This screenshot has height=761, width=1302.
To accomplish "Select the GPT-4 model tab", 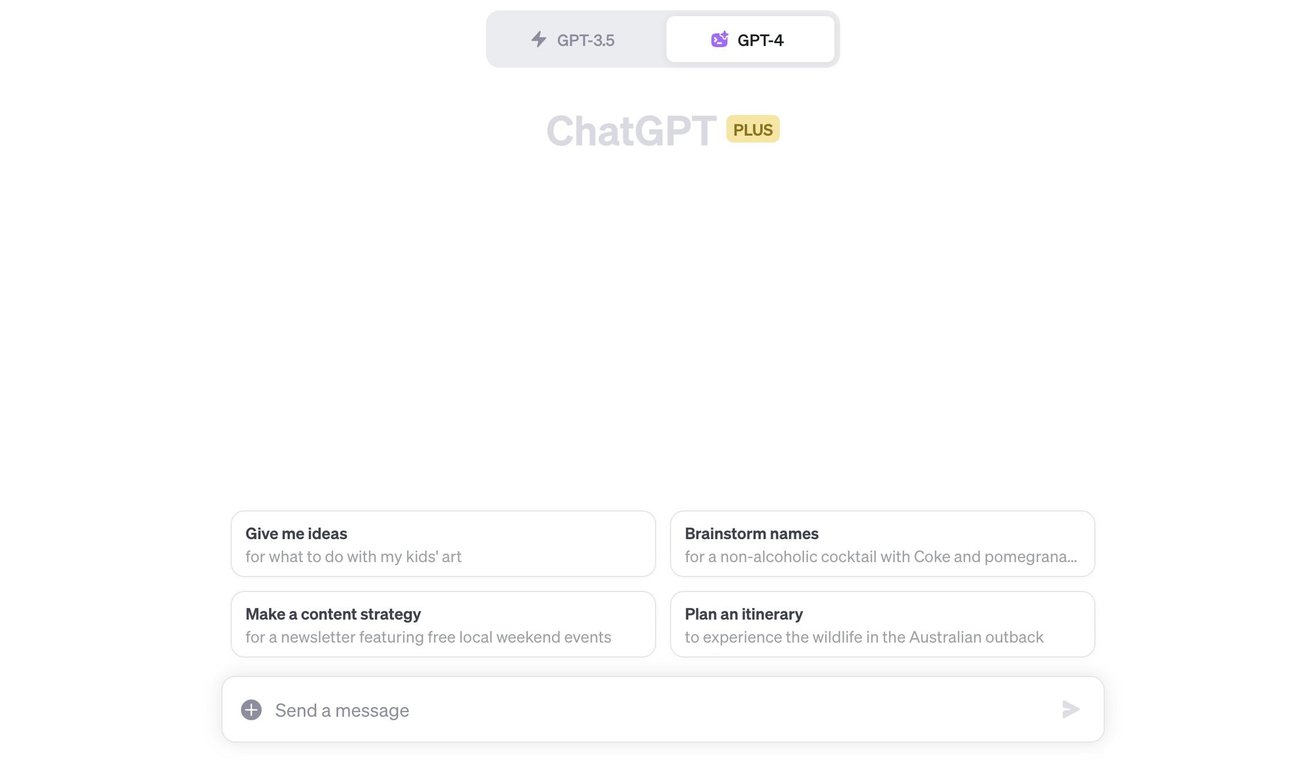I will (750, 40).
